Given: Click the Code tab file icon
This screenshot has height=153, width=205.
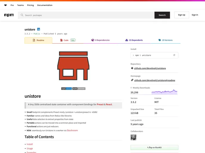Looking at the screenshot, I should [61, 40].
